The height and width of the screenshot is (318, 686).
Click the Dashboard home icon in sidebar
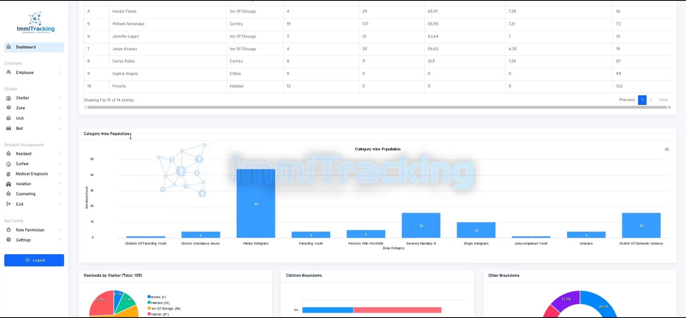[9, 47]
